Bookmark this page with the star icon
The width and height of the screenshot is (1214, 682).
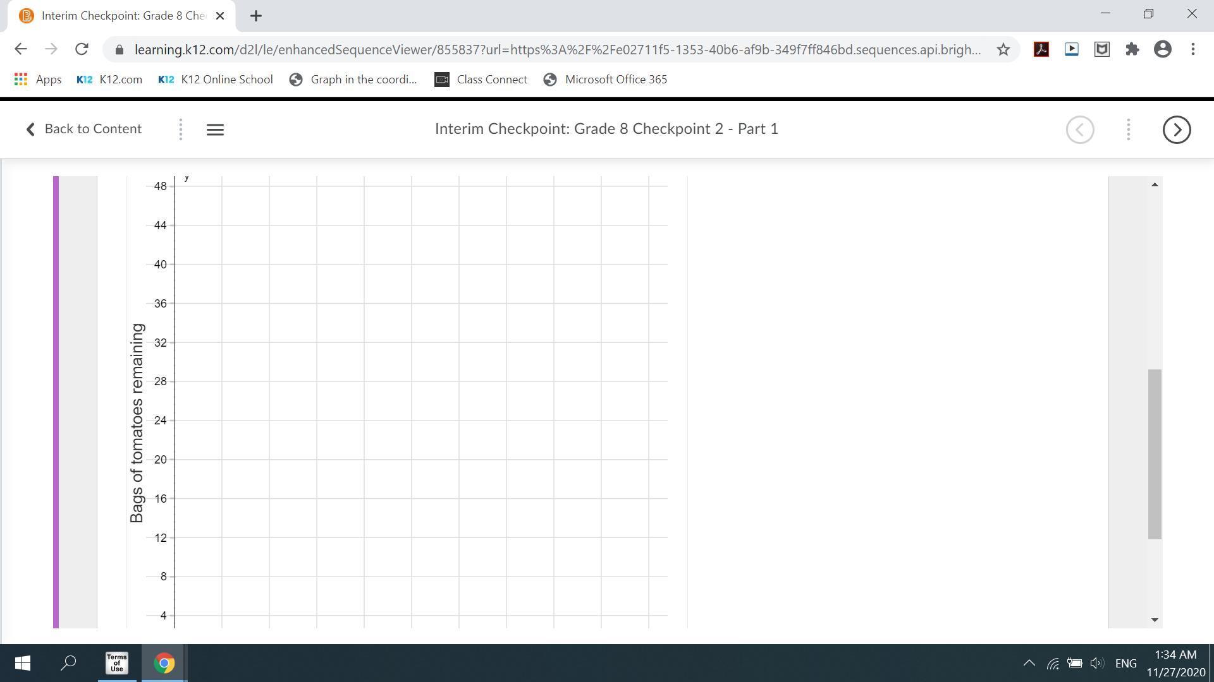pyautogui.click(x=1003, y=49)
